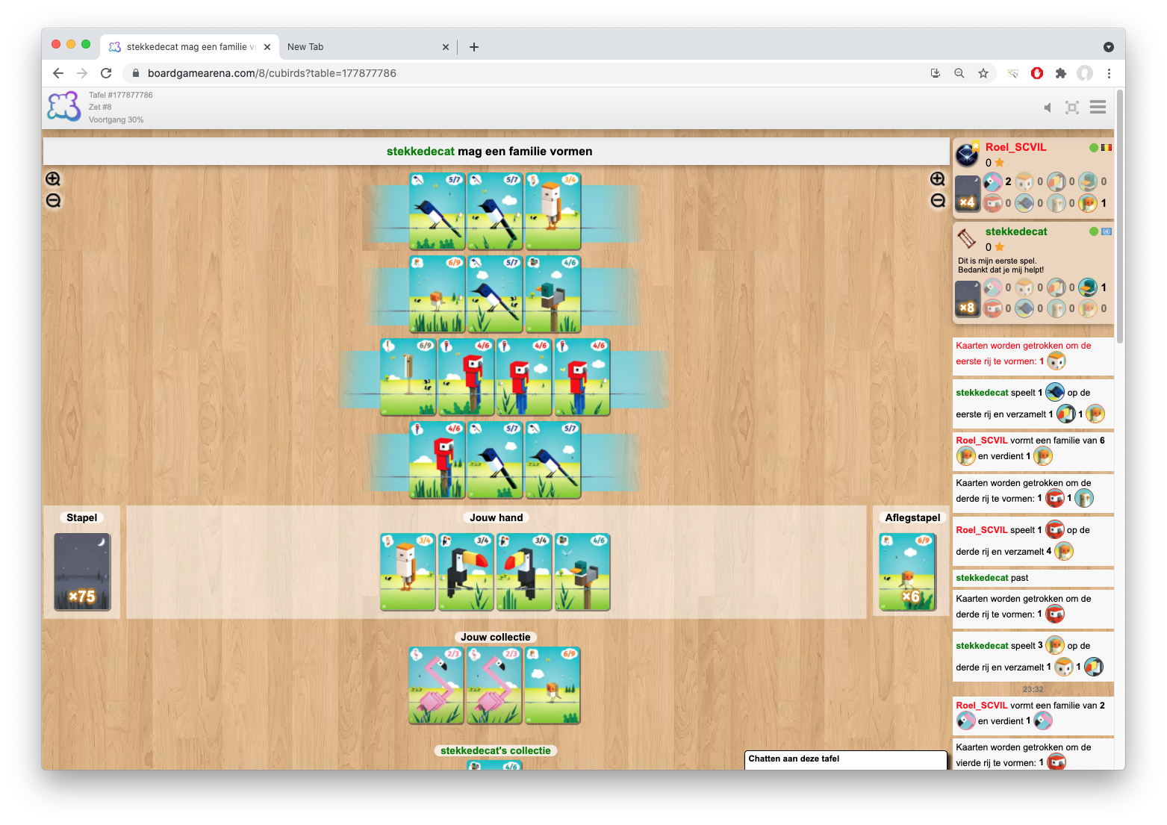Screen dimensions: 1167x825
Task: Click Roel_SCVIL robin count icon
Action: [x=1088, y=203]
